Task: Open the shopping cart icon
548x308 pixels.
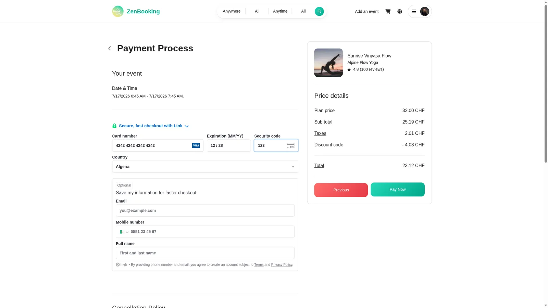Action: coord(388,11)
